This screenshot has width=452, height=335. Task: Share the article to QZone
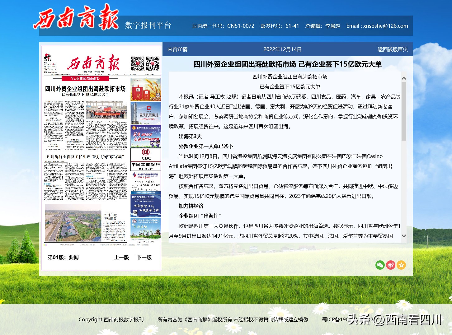tap(401, 265)
